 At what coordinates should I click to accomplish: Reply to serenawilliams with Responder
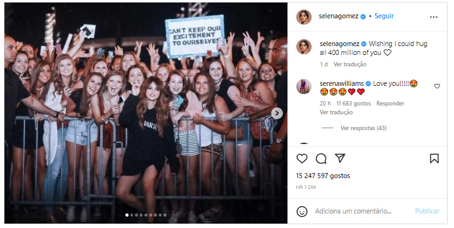[x=390, y=104]
